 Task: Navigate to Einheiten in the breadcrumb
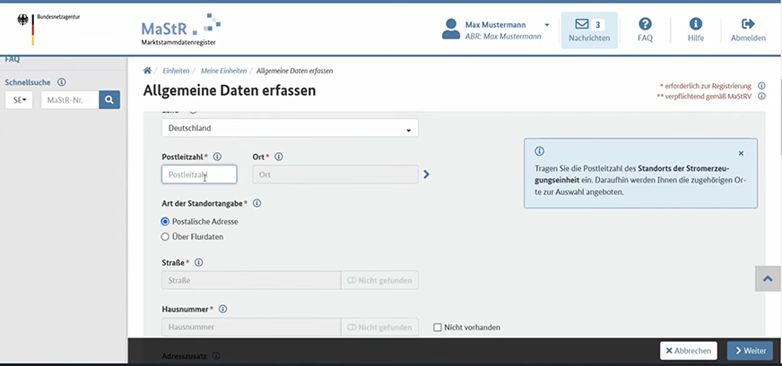click(x=176, y=70)
